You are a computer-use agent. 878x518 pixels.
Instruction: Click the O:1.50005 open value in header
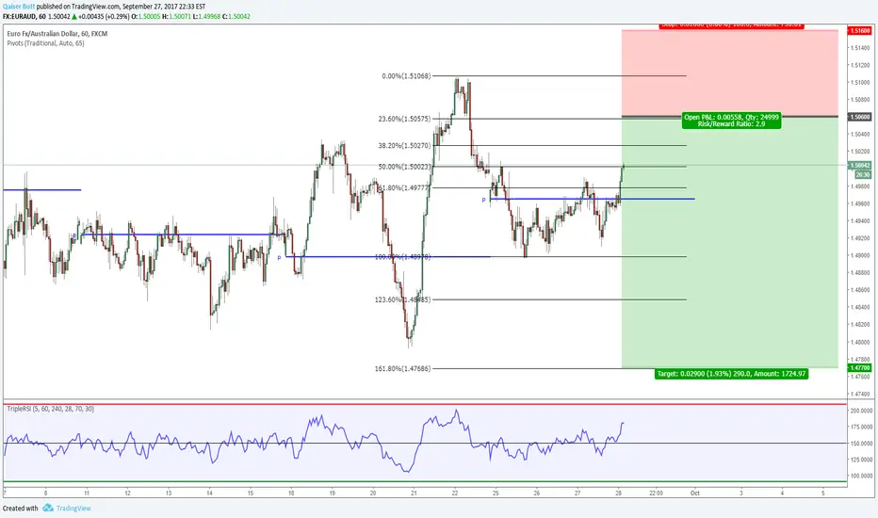[x=147, y=17]
